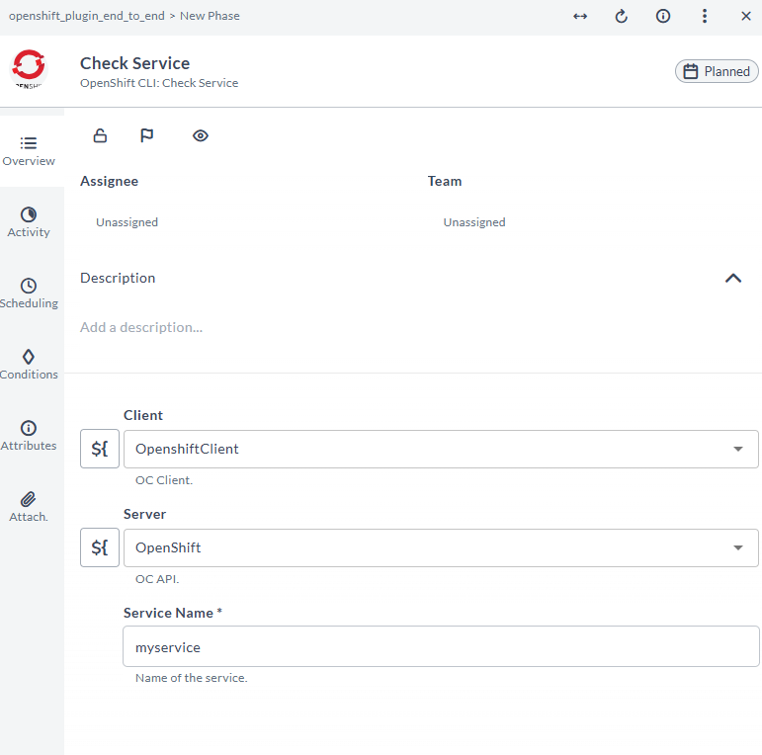The width and height of the screenshot is (762, 755).
Task: Click the New Phase breadcrumb
Action: coord(210,16)
